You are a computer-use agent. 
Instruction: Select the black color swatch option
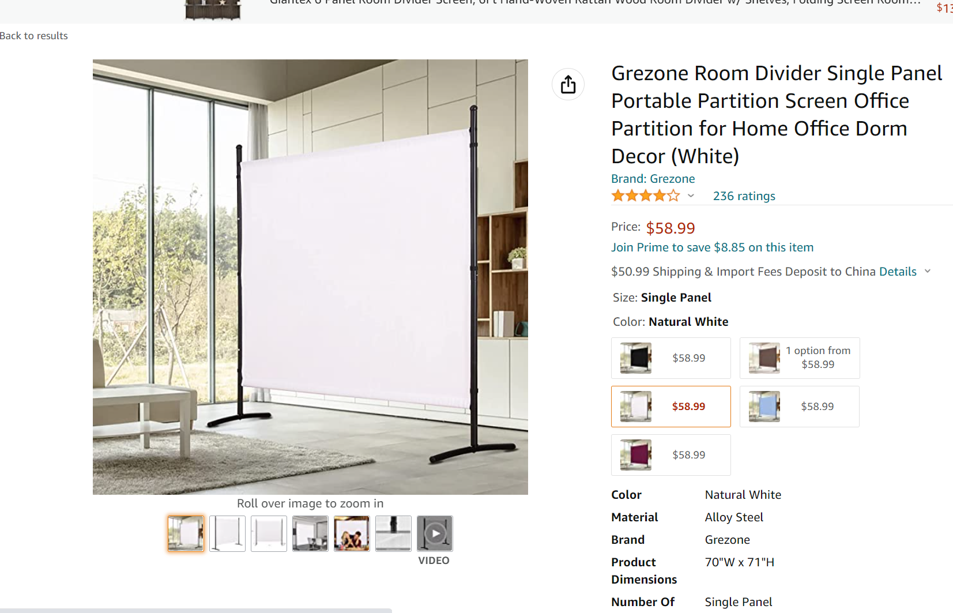click(671, 358)
